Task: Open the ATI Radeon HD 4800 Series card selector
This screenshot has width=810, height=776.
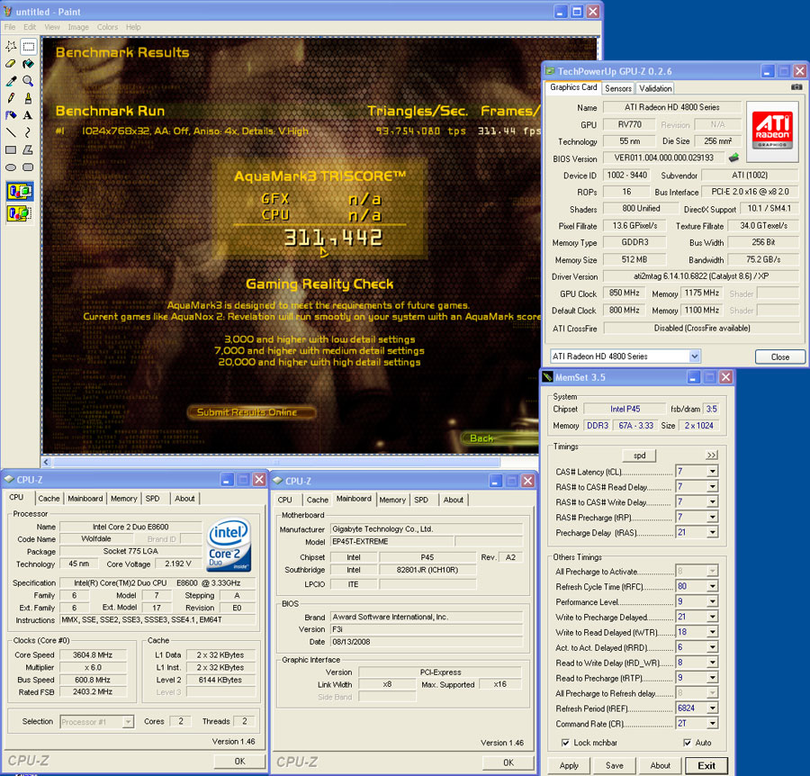Action: 625,356
